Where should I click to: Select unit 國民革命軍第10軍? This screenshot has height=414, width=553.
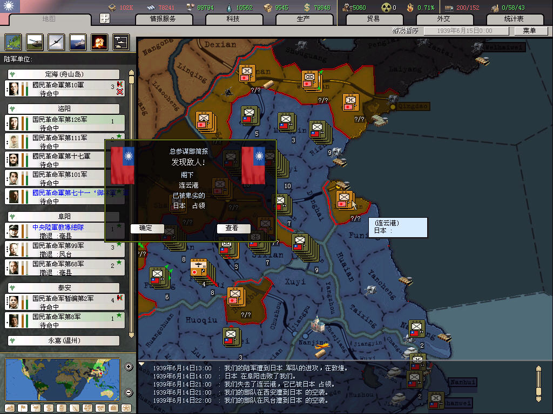pos(65,89)
